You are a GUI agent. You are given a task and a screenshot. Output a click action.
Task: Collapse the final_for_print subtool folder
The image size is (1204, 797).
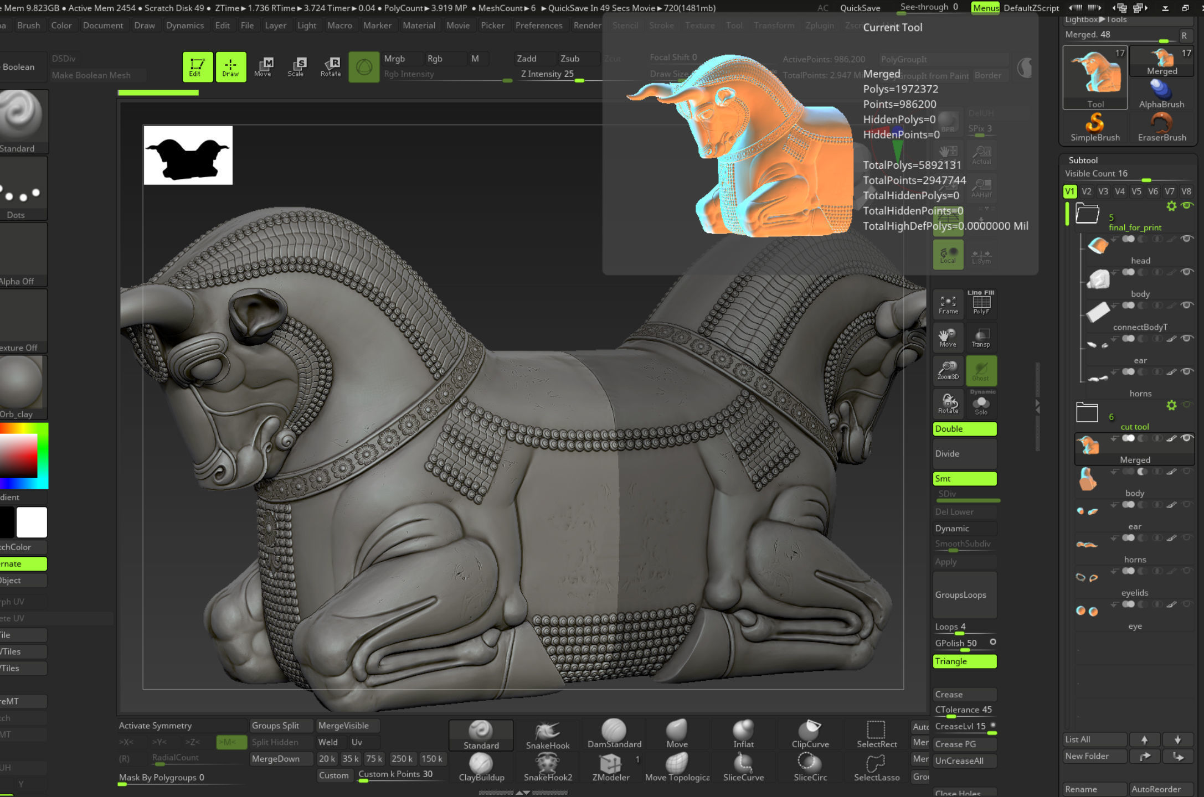point(1087,213)
